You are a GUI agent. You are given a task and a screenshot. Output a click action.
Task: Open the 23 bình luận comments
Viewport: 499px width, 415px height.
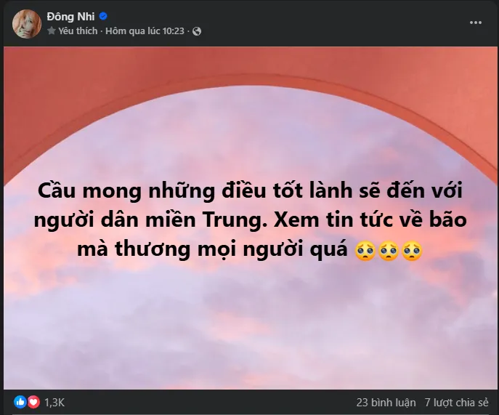point(386,403)
